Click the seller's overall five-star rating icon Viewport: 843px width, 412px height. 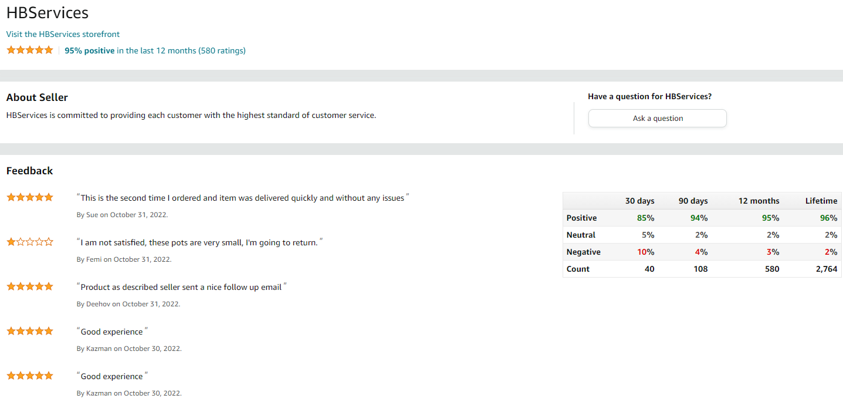(30, 50)
